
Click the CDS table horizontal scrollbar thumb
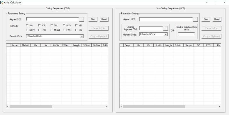(x=31, y=106)
